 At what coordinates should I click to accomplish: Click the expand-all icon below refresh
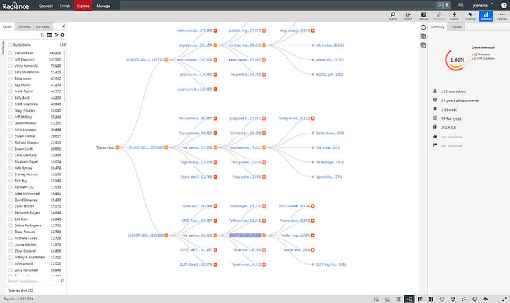[423, 36]
